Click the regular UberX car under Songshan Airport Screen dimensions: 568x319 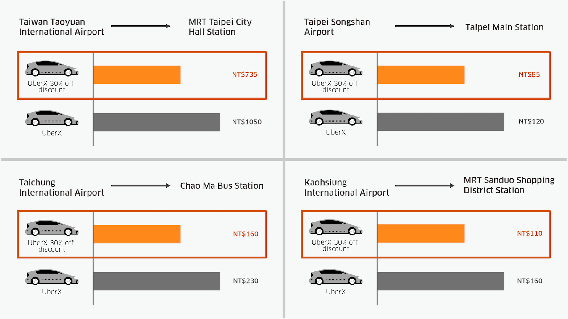click(336, 118)
